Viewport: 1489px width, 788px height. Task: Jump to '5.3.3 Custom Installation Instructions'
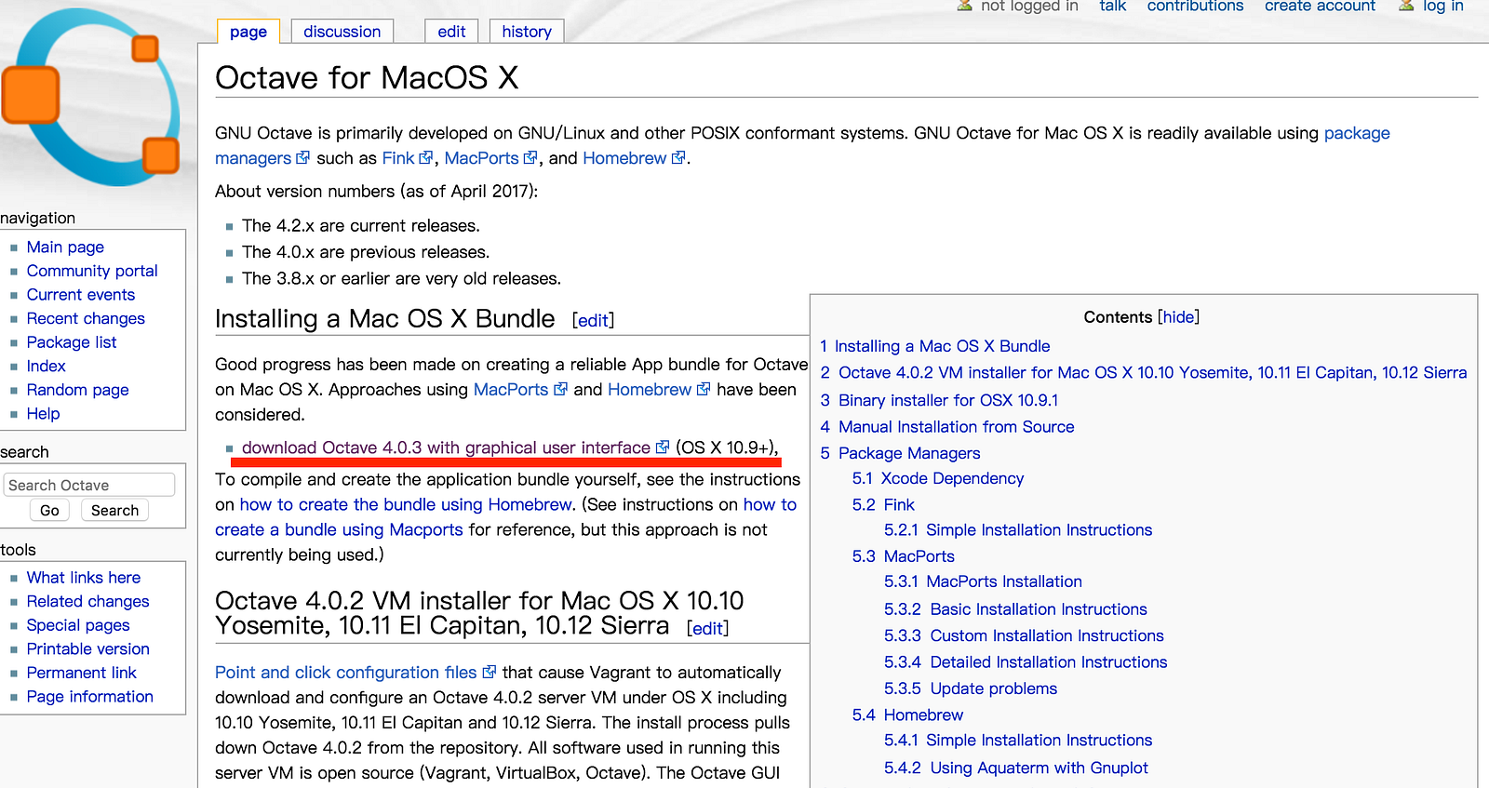[x=1024, y=635]
